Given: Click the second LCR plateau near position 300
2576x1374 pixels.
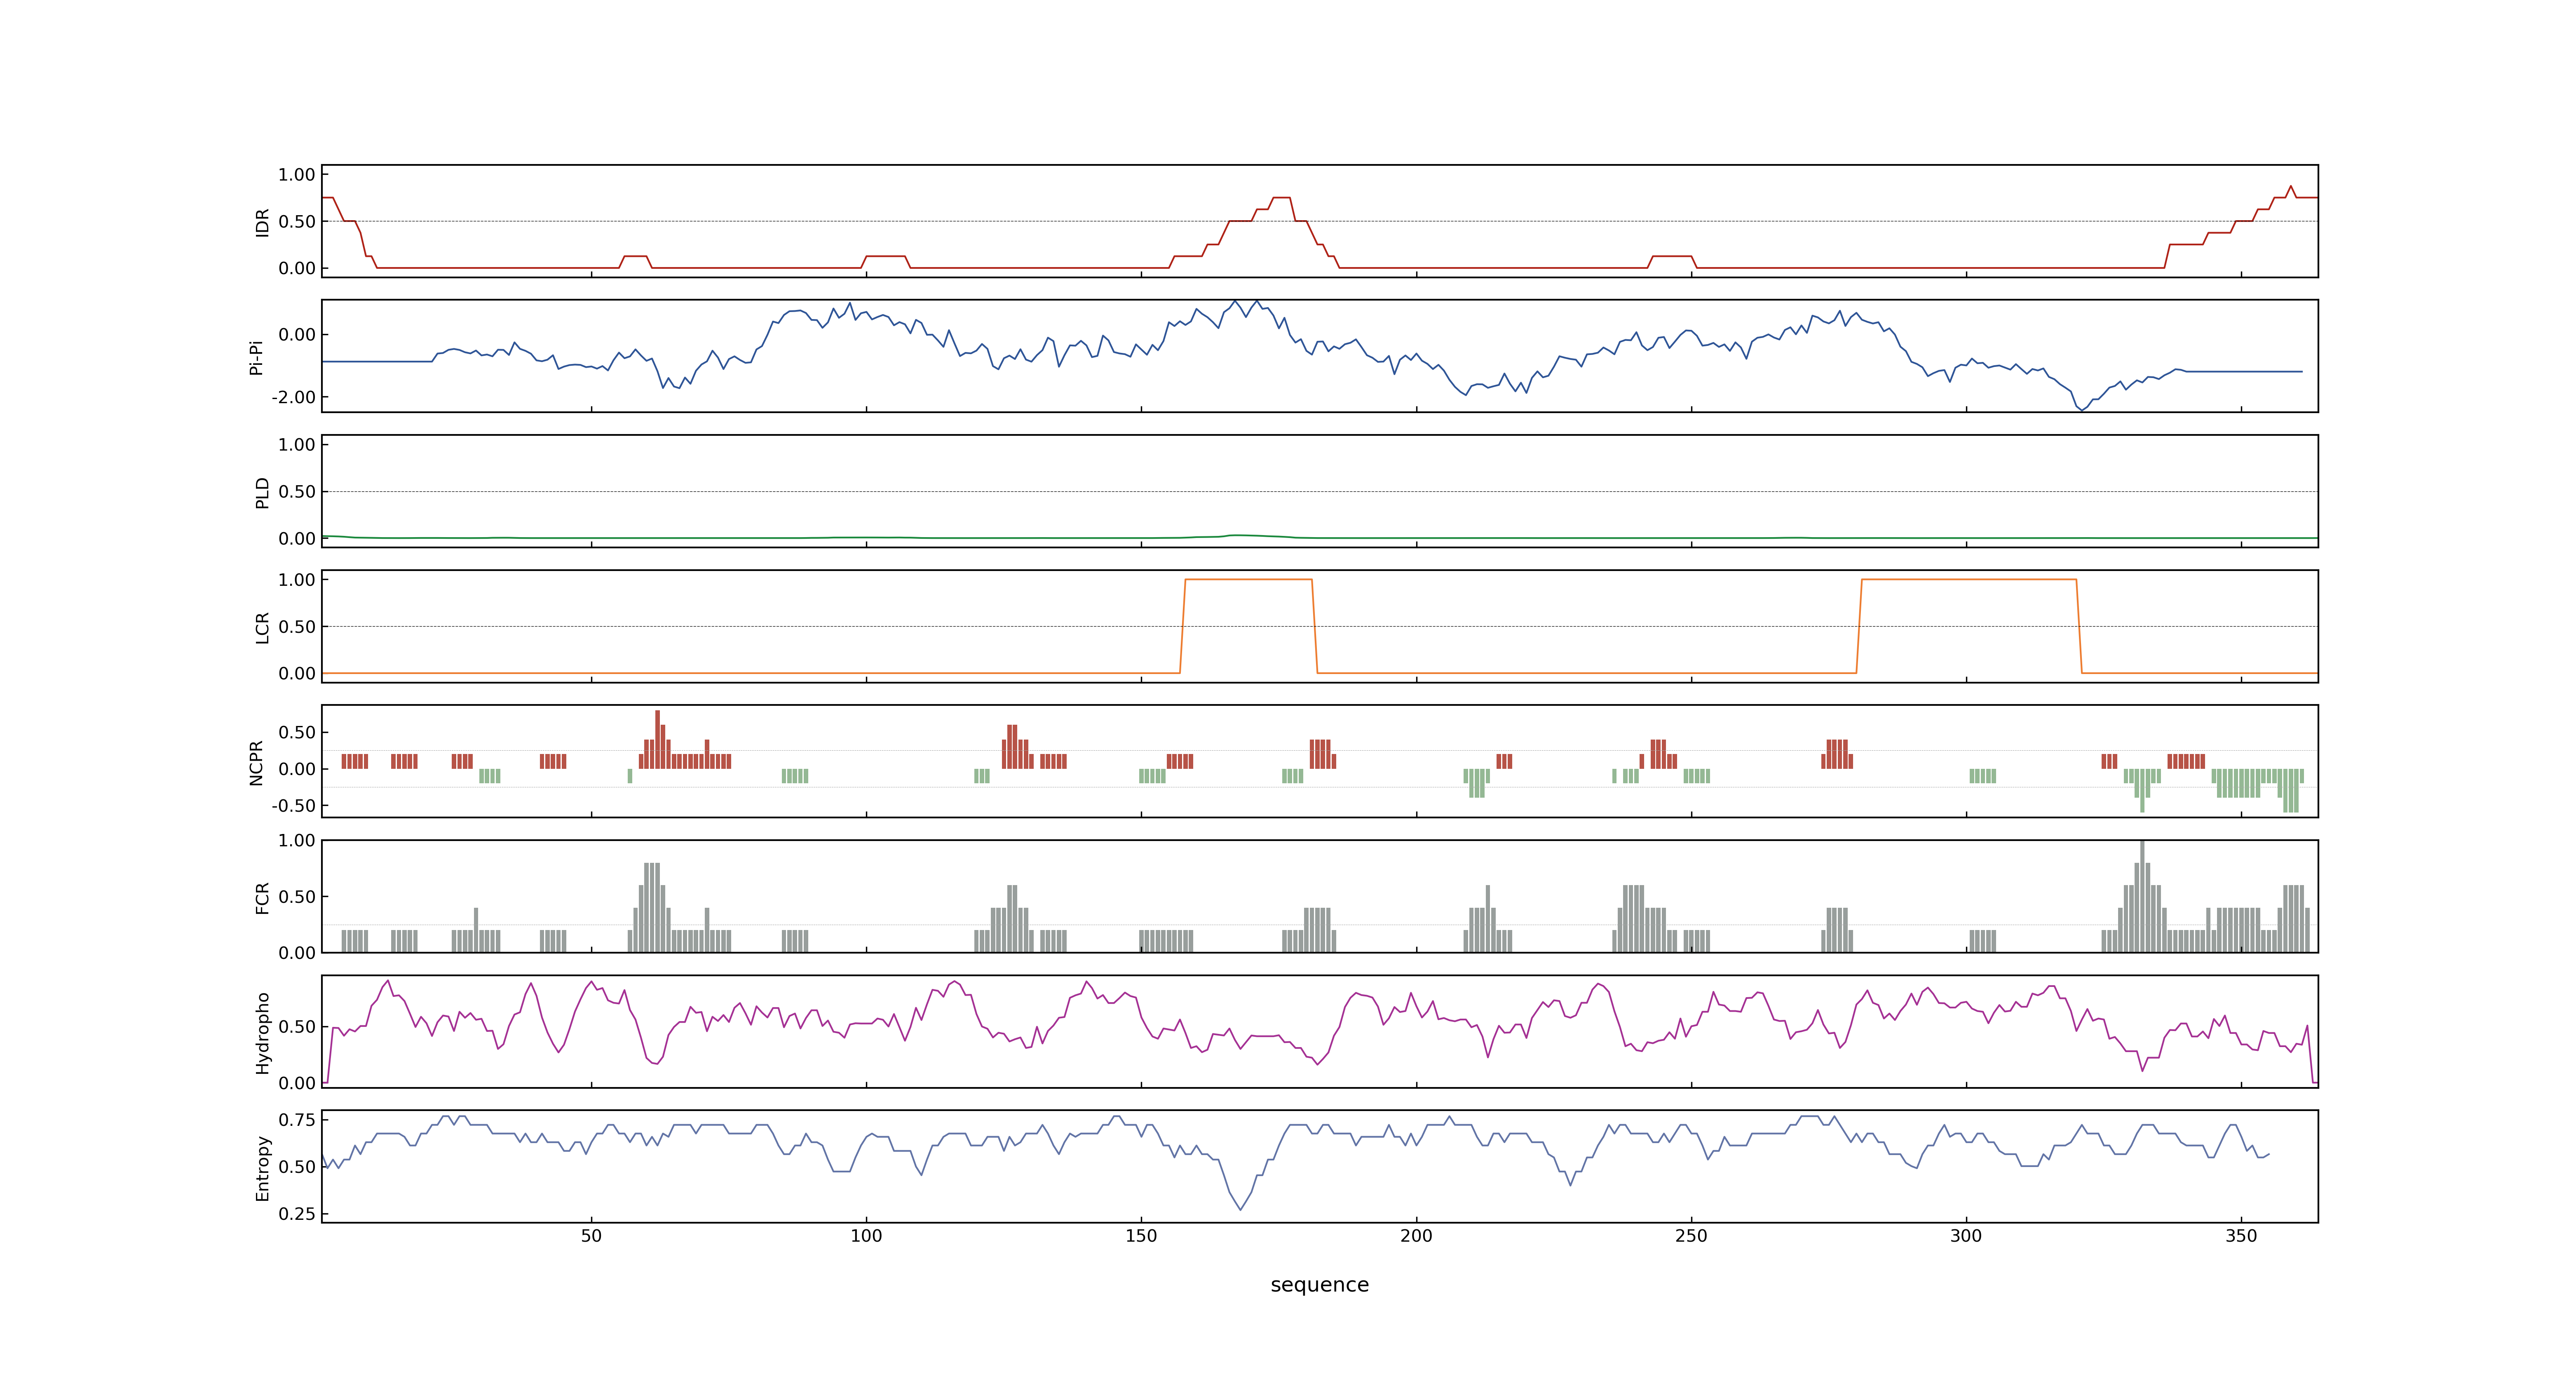Looking at the screenshot, I should click(1969, 580).
